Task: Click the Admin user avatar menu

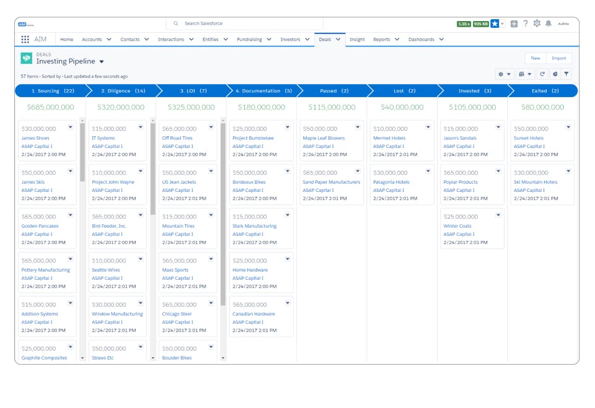Action: (x=564, y=24)
